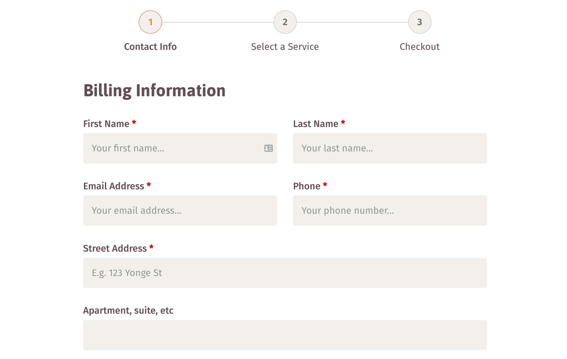This screenshot has height=359, width=567.
Task: Click the highlighted orange step indicator
Action: 150,22
